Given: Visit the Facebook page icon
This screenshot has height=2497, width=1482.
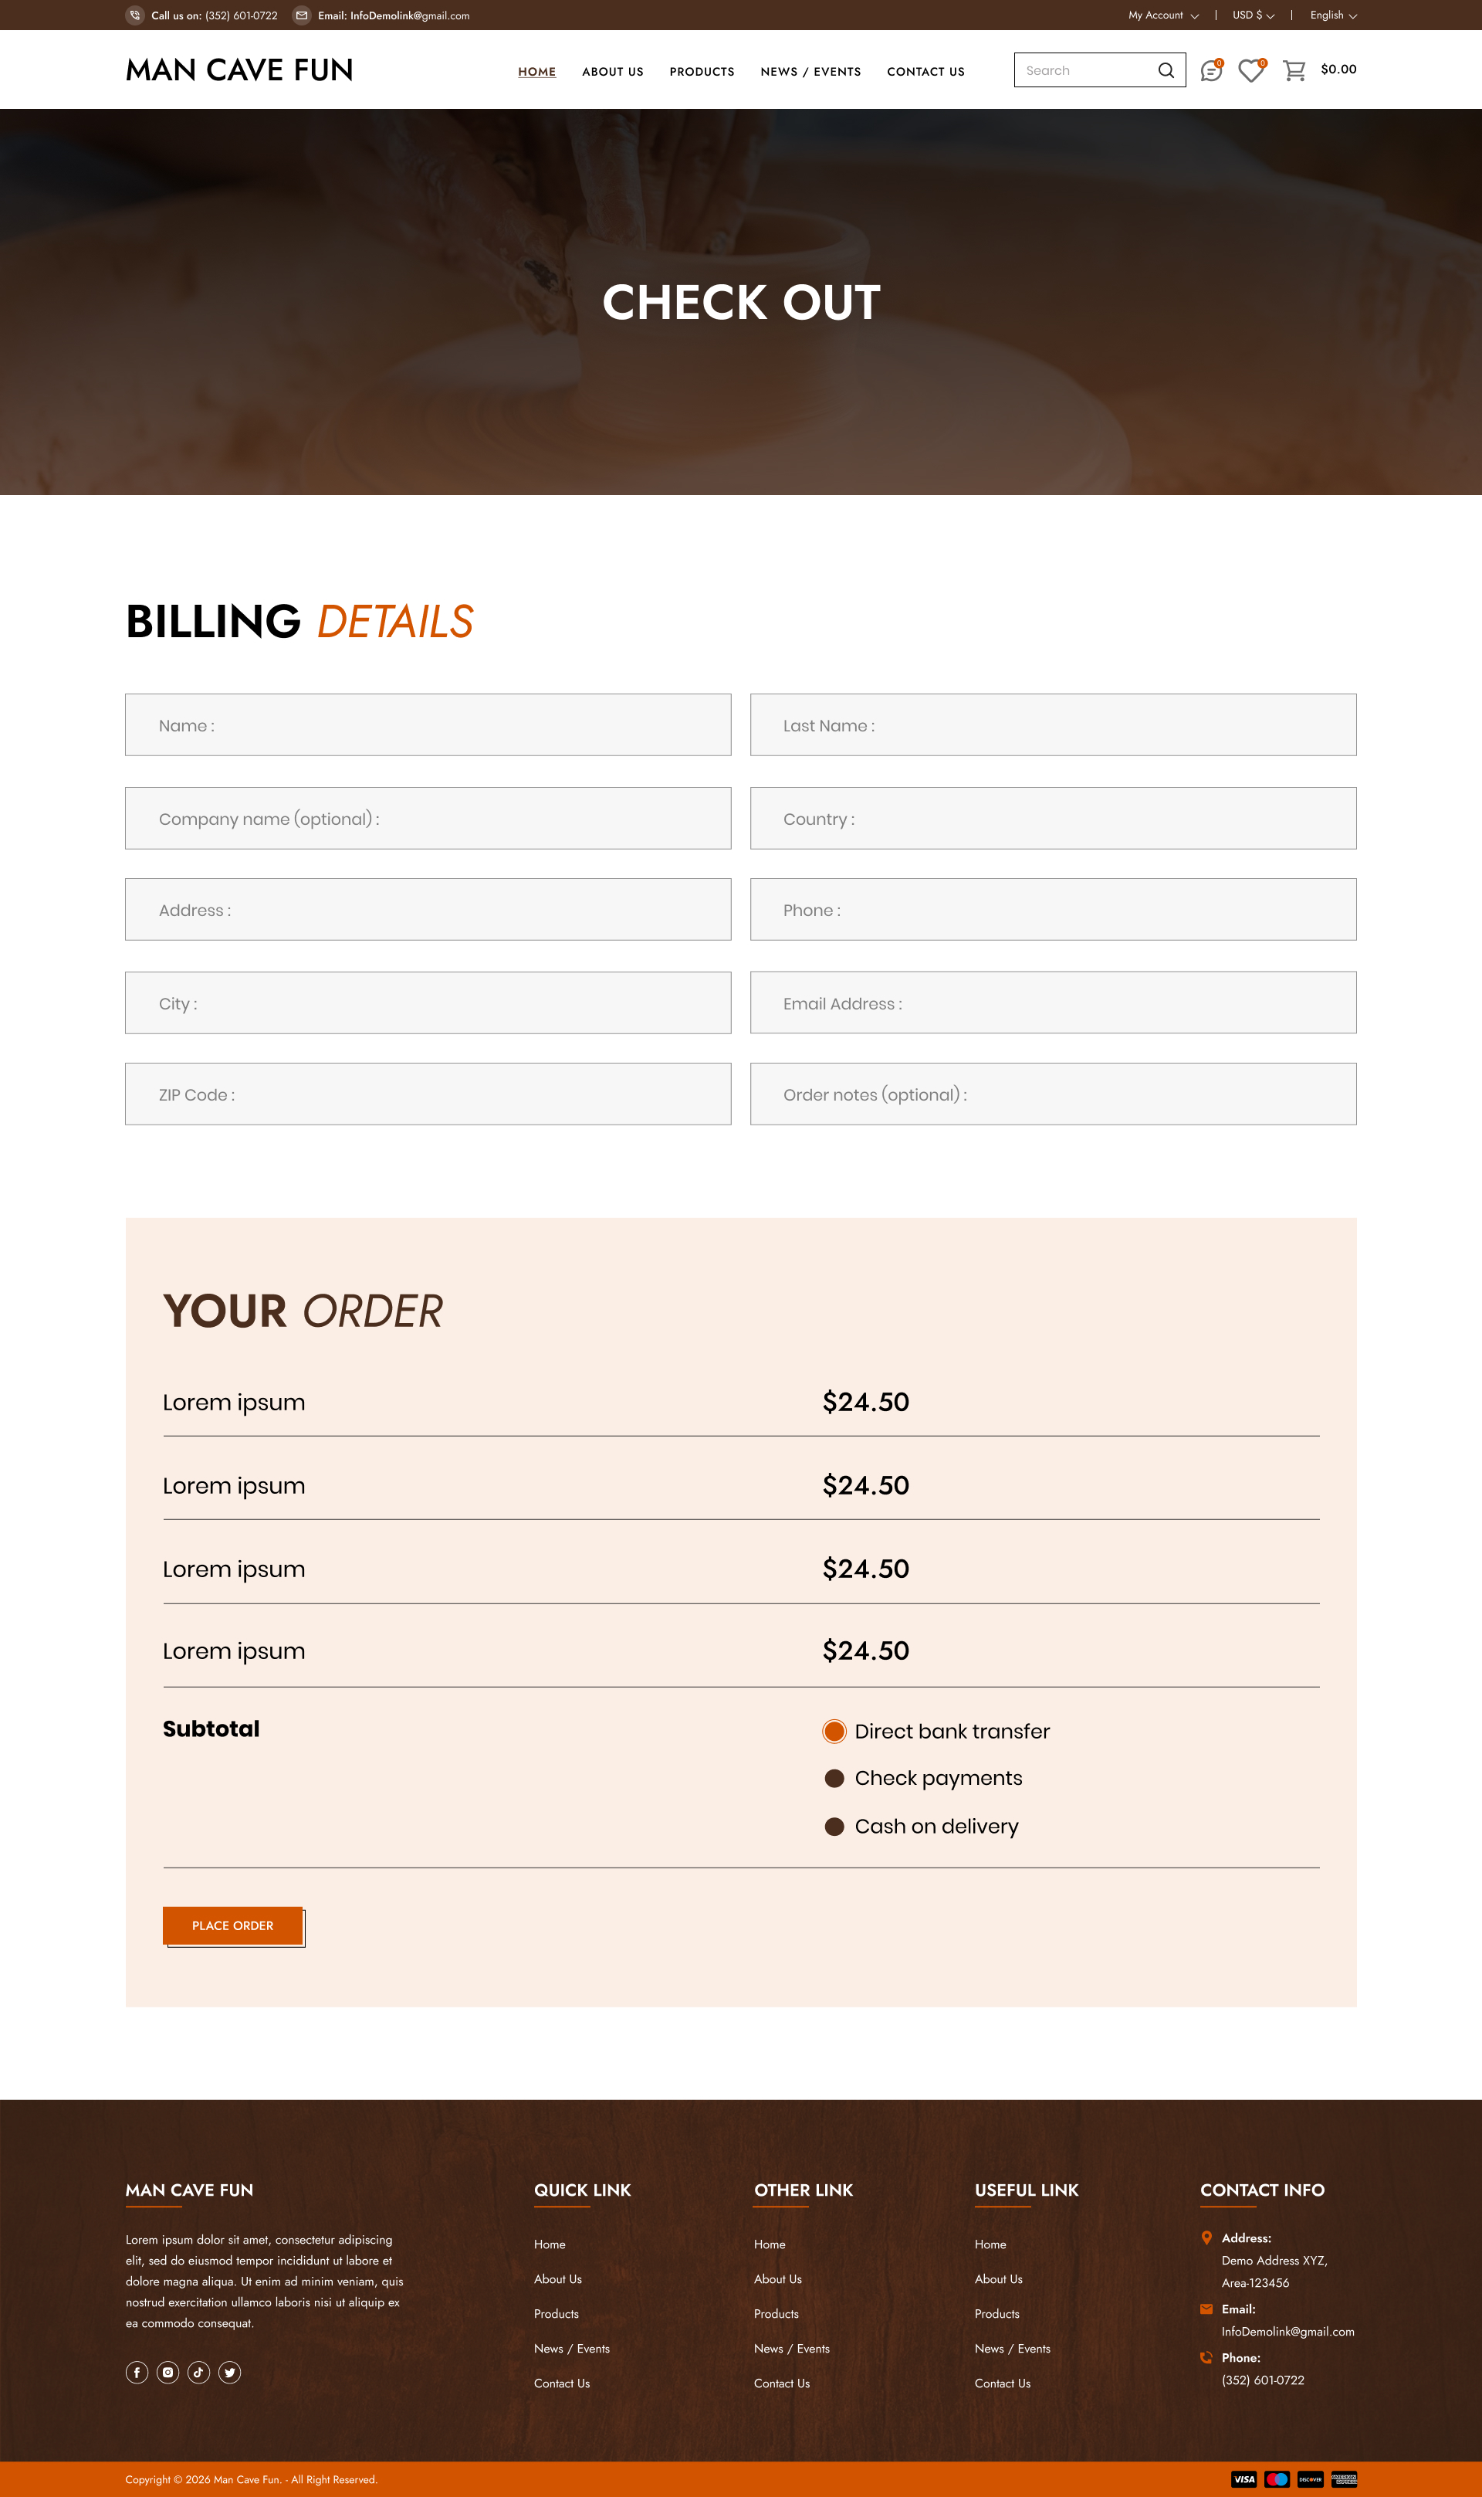Looking at the screenshot, I should pyautogui.click(x=137, y=2372).
